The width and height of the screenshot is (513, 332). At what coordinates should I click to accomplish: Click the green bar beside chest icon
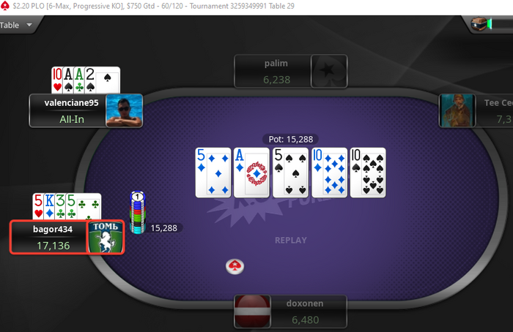[490, 24]
